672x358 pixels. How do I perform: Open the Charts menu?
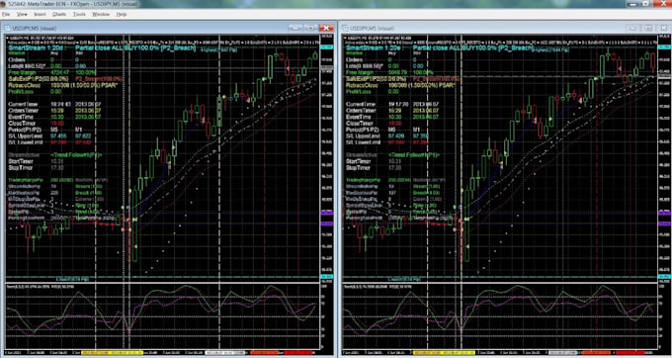[x=59, y=14]
